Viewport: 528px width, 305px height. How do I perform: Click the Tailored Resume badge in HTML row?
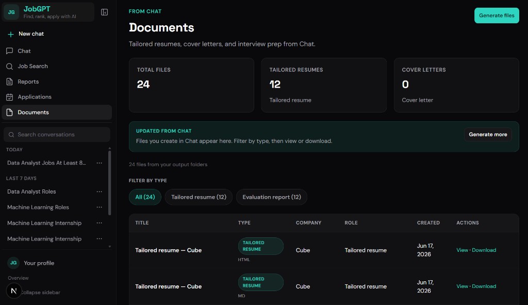point(260,246)
